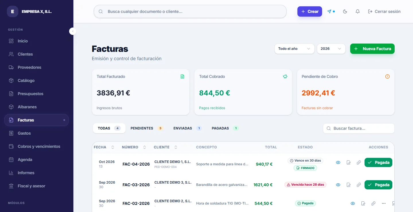Duplicate invoice FAC-02-2026 with the copy icon
This screenshot has height=212, width=413.
[x=373, y=203]
